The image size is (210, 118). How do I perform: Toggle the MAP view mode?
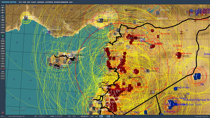[x=92, y=116]
